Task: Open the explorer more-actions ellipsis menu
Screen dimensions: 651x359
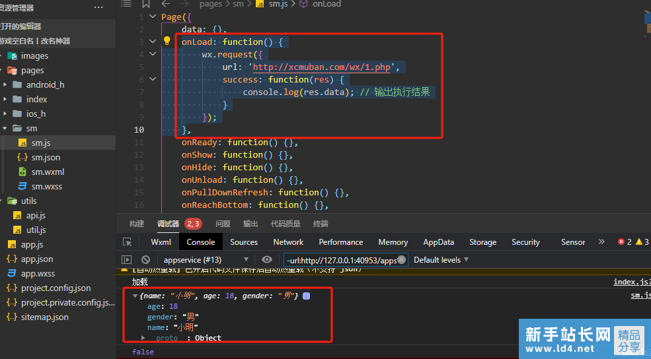Action: pos(98,7)
